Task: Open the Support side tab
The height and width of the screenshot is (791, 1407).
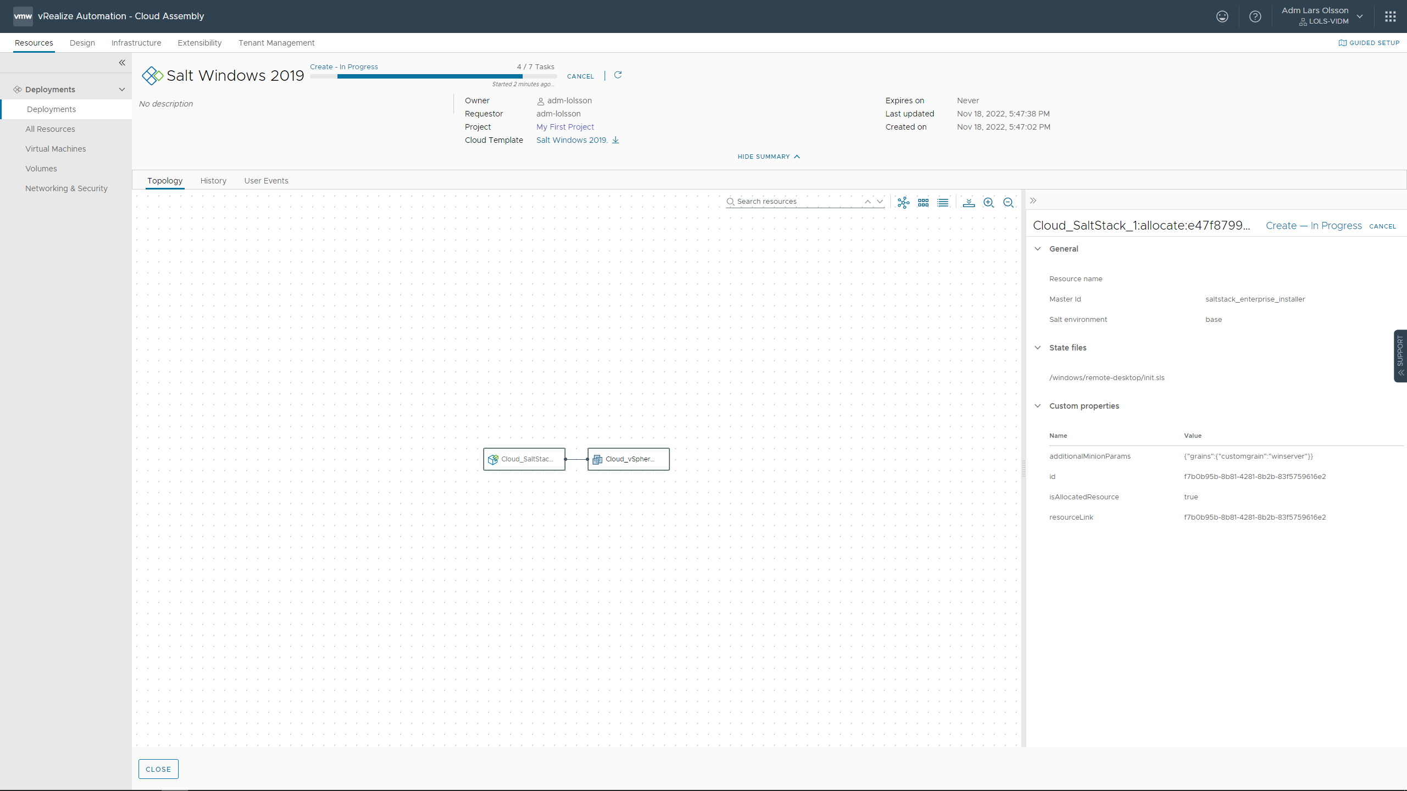Action: (x=1400, y=356)
